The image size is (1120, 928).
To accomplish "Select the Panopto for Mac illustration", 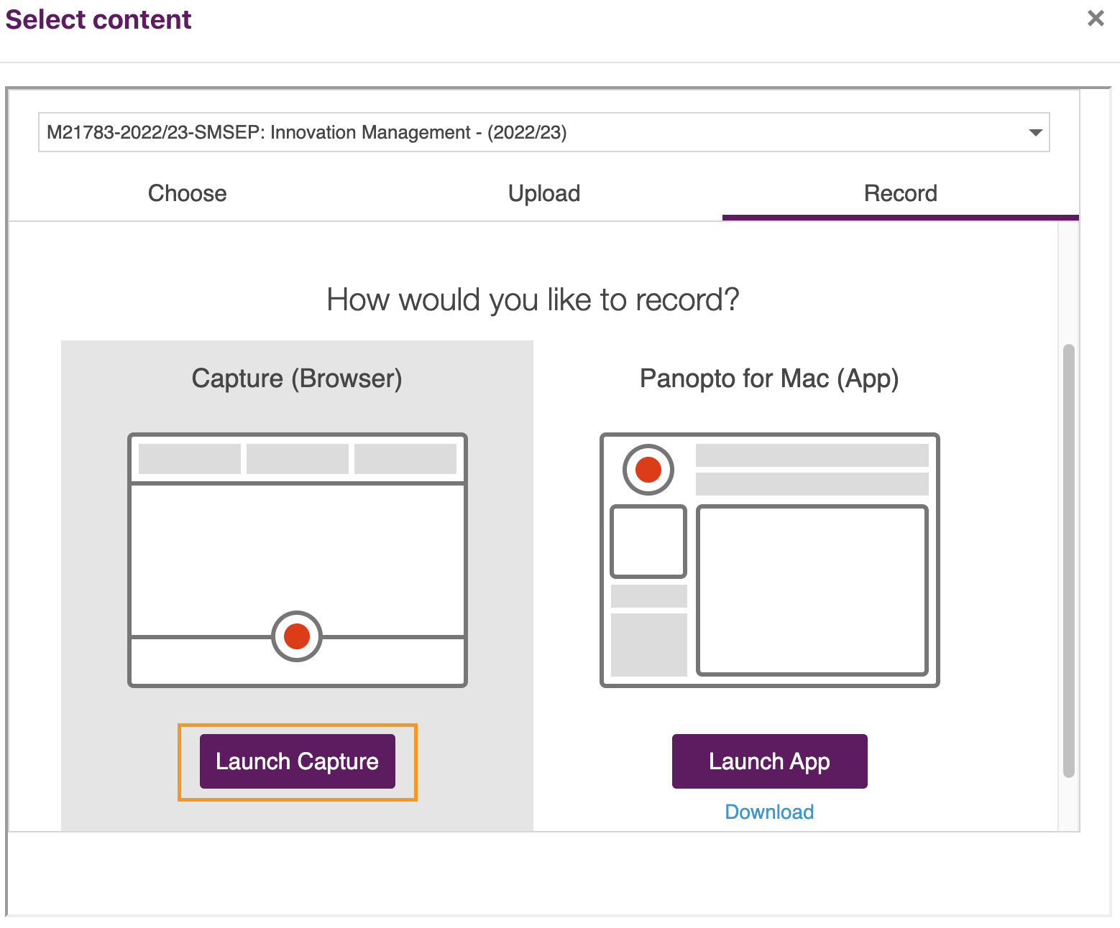I will (x=769, y=560).
